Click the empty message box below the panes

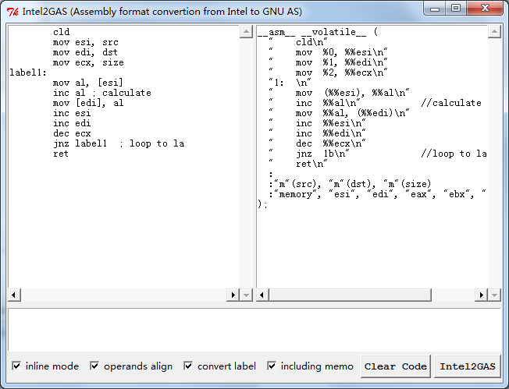[x=255, y=330]
